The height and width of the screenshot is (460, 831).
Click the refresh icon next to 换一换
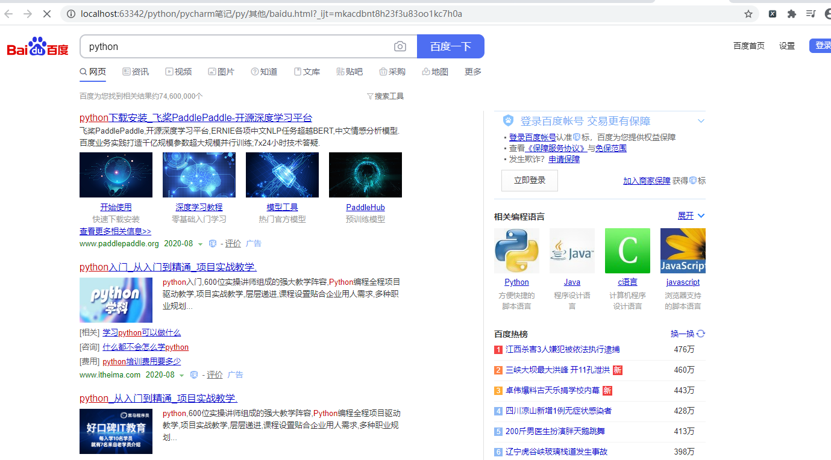[700, 333]
